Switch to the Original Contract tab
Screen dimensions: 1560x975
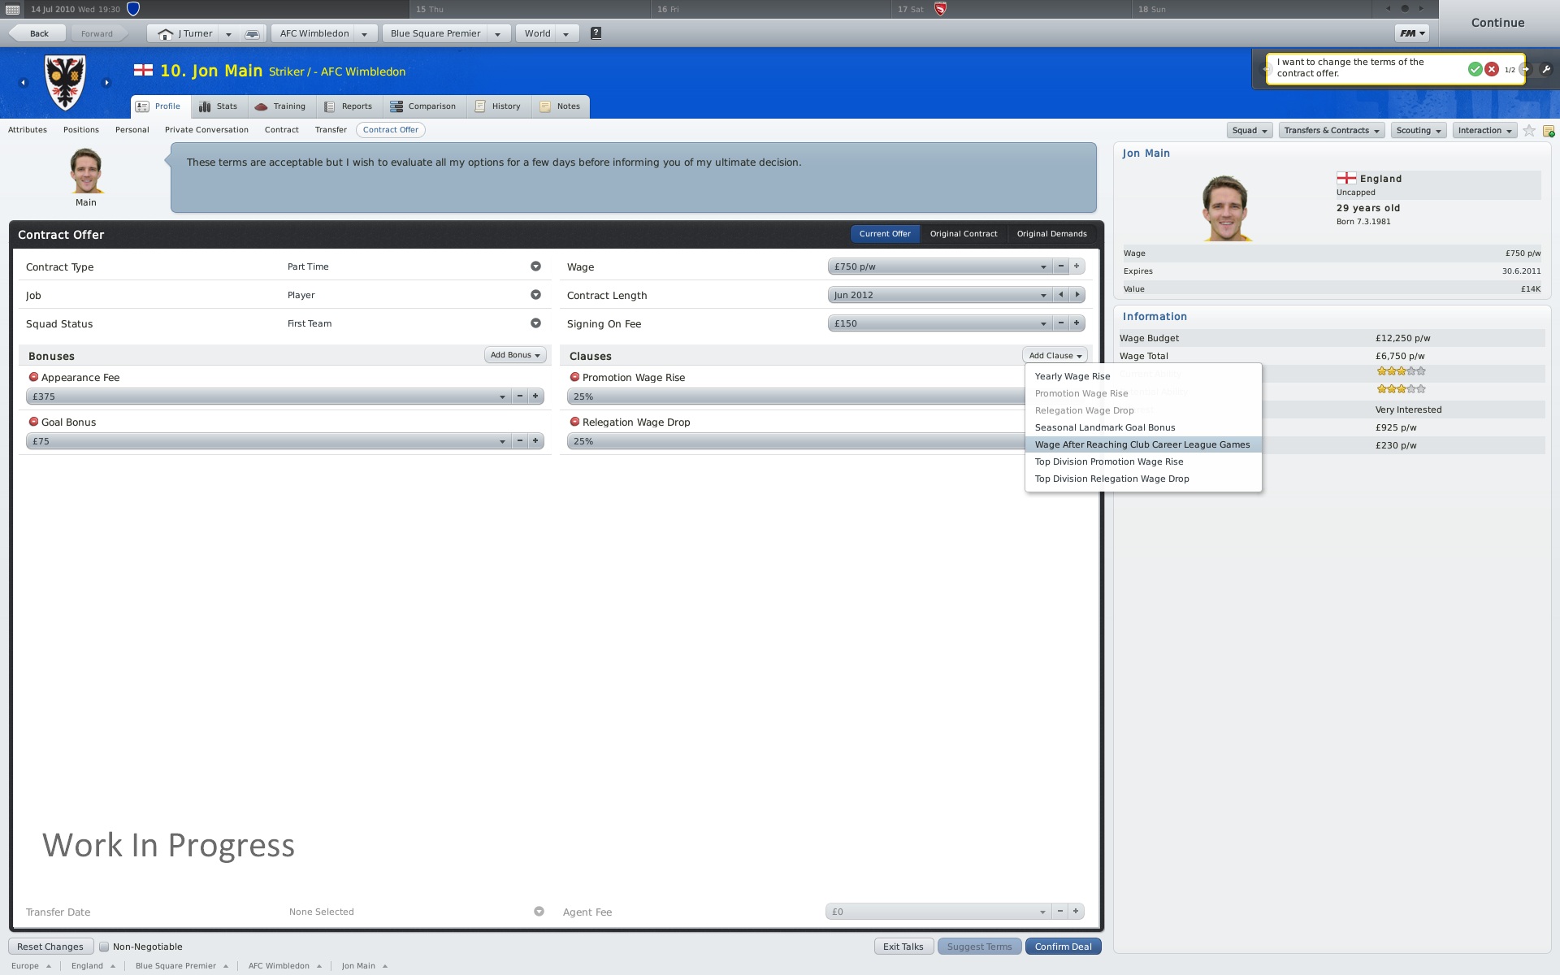pyautogui.click(x=963, y=233)
